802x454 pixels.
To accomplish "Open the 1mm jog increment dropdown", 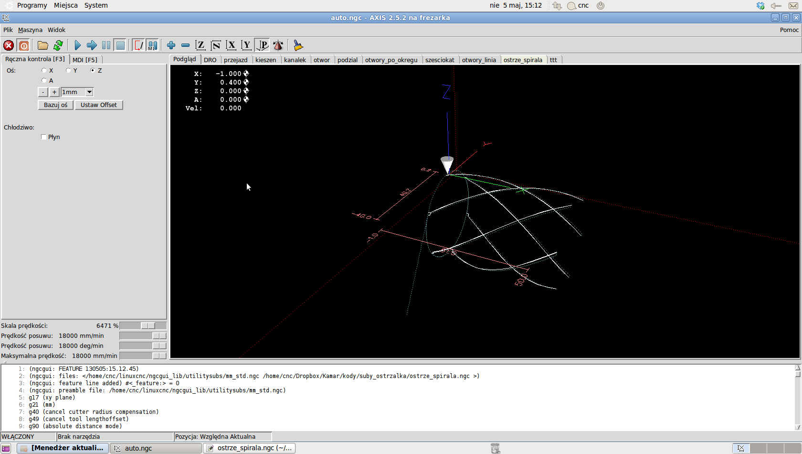I will (x=89, y=92).
